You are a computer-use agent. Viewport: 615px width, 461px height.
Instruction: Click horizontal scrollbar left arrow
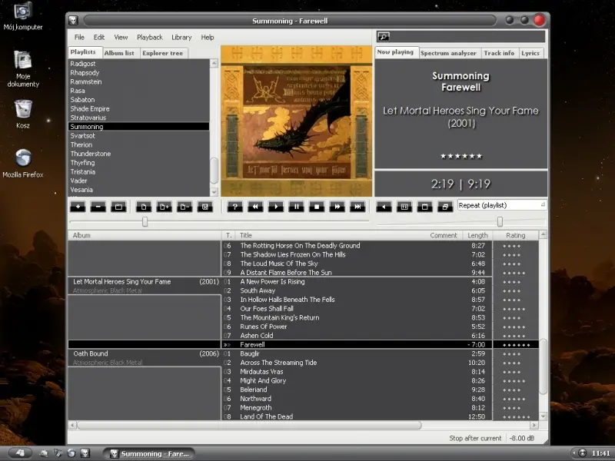click(72, 425)
